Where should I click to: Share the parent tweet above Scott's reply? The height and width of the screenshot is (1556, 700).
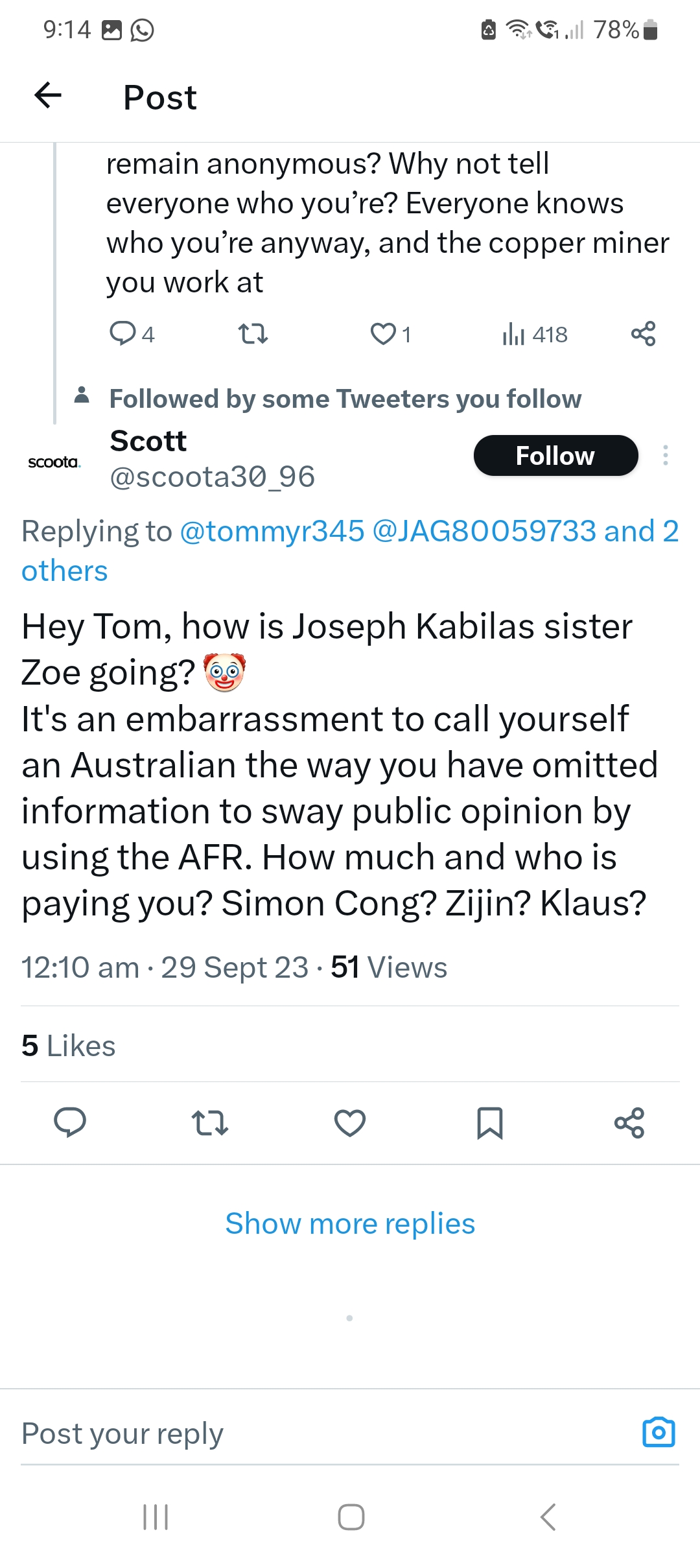(643, 334)
